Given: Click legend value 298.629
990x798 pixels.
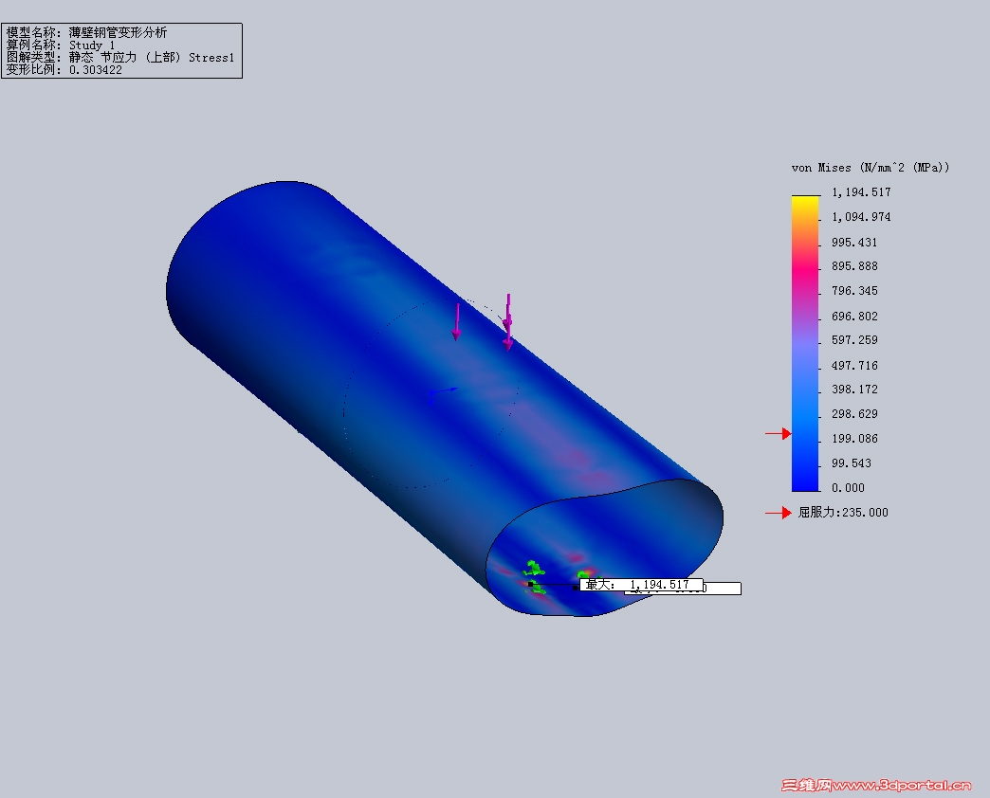Looking at the screenshot, I should pyautogui.click(x=854, y=414).
